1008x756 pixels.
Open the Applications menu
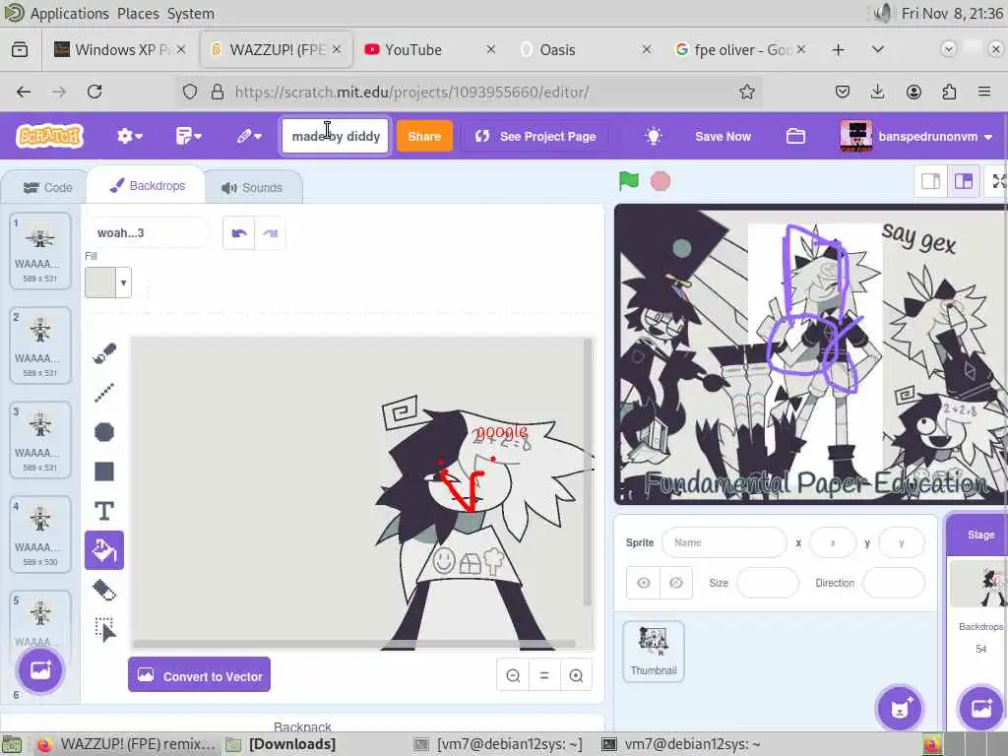coord(70,14)
